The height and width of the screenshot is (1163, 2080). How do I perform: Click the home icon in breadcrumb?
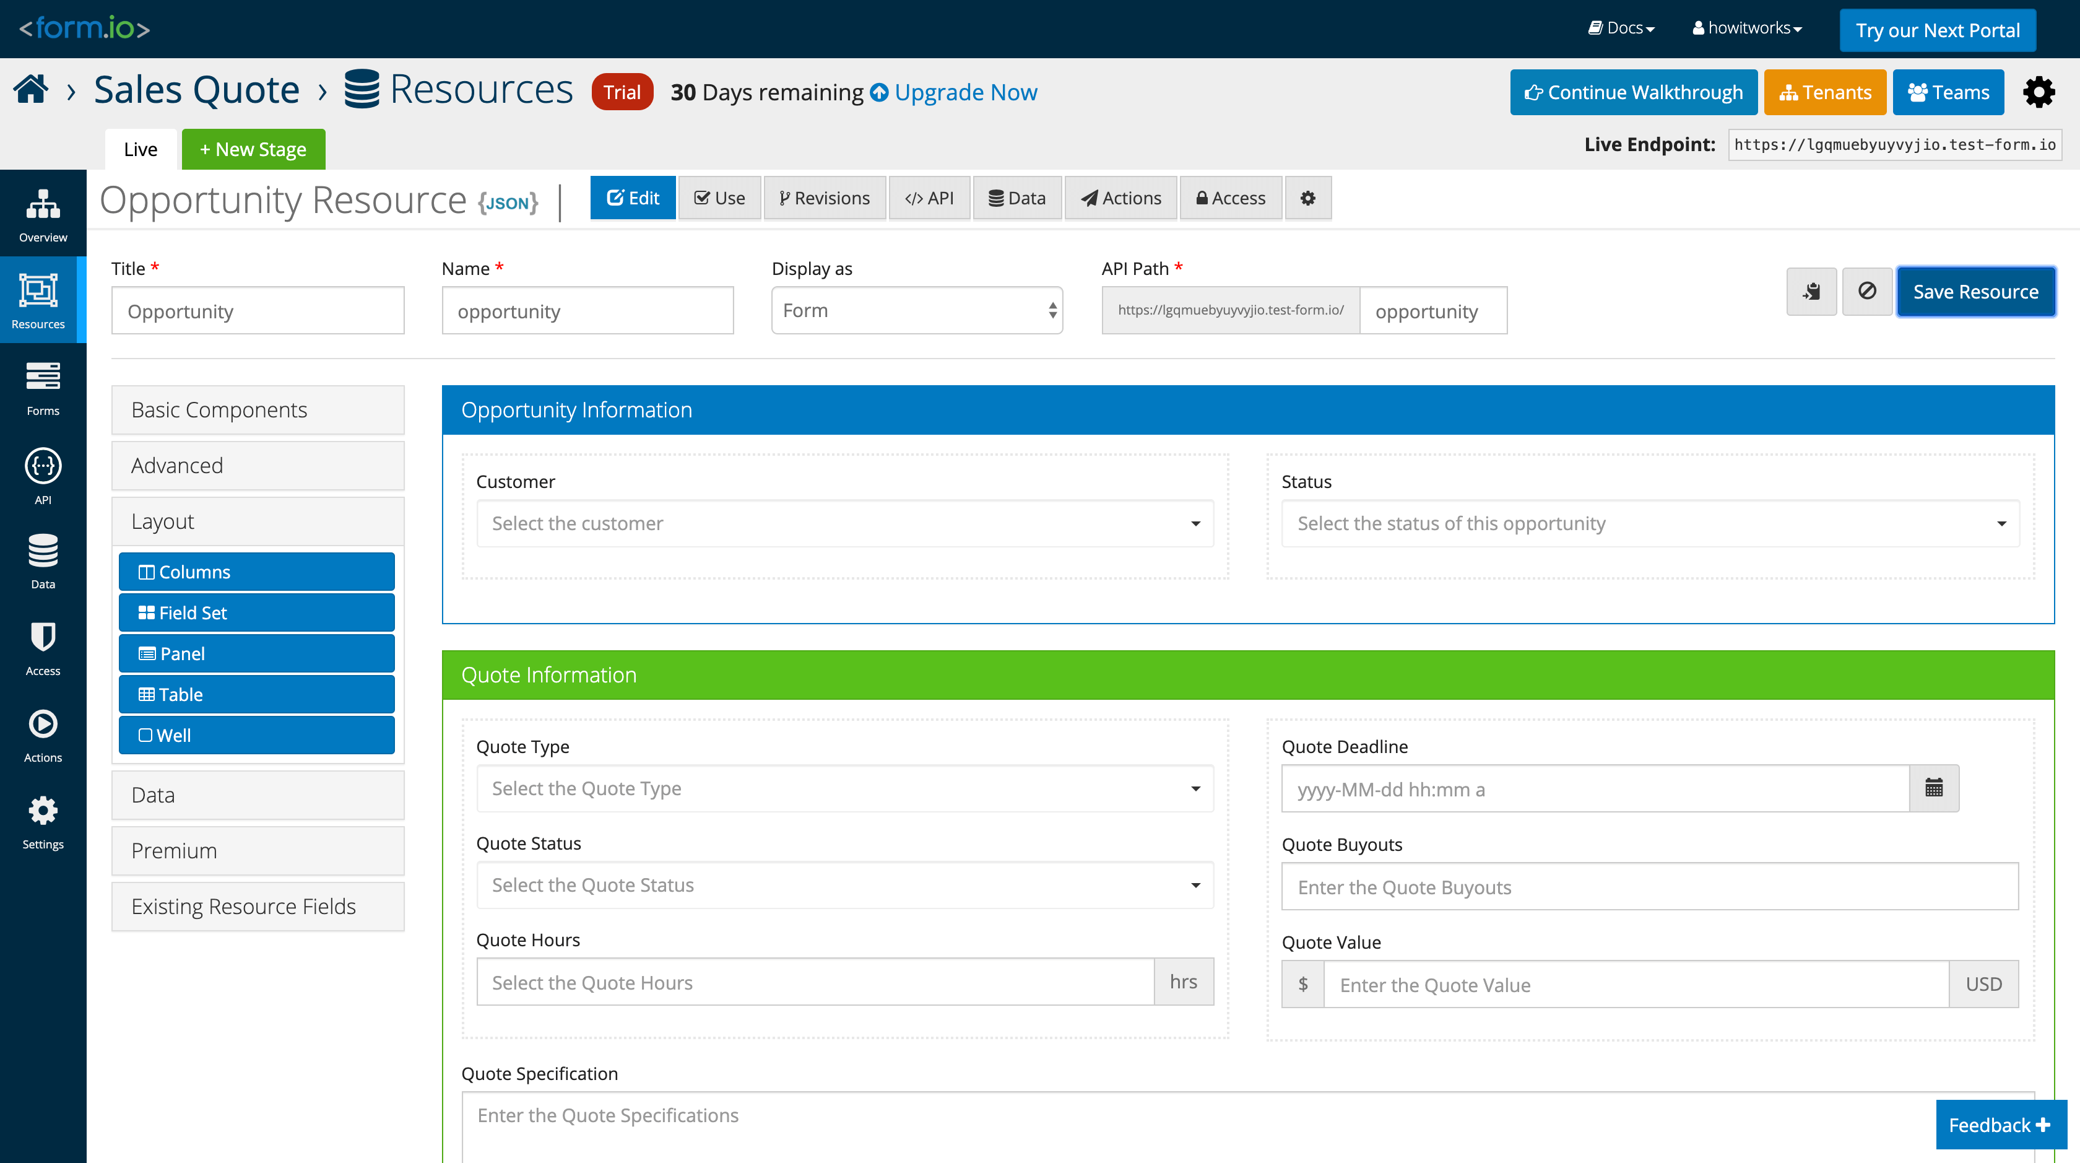pyautogui.click(x=31, y=90)
